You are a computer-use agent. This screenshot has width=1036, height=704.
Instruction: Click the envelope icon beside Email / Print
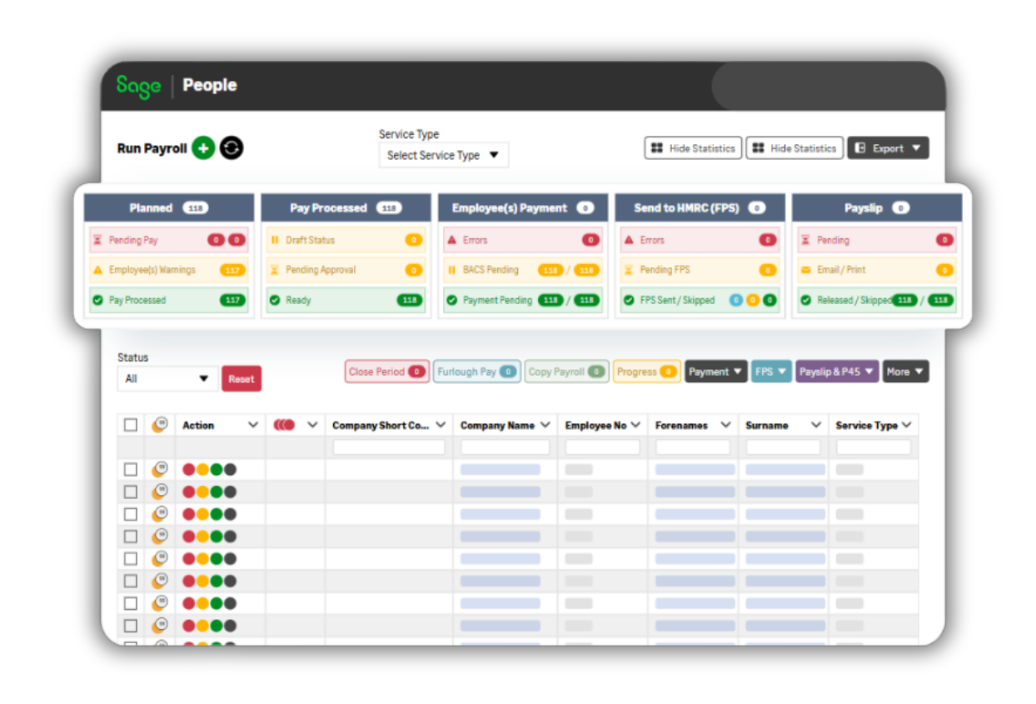pos(805,270)
